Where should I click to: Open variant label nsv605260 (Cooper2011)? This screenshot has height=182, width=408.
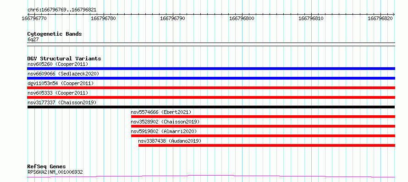click(x=58, y=64)
